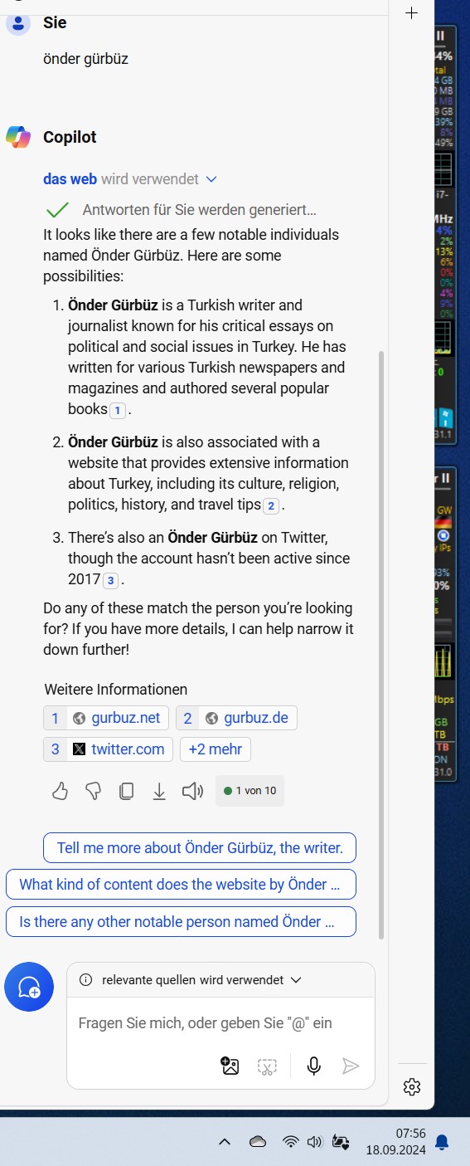This screenshot has height=1166, width=470.
Task: Show hidden tray icons chevron in taskbar
Action: (x=224, y=1142)
